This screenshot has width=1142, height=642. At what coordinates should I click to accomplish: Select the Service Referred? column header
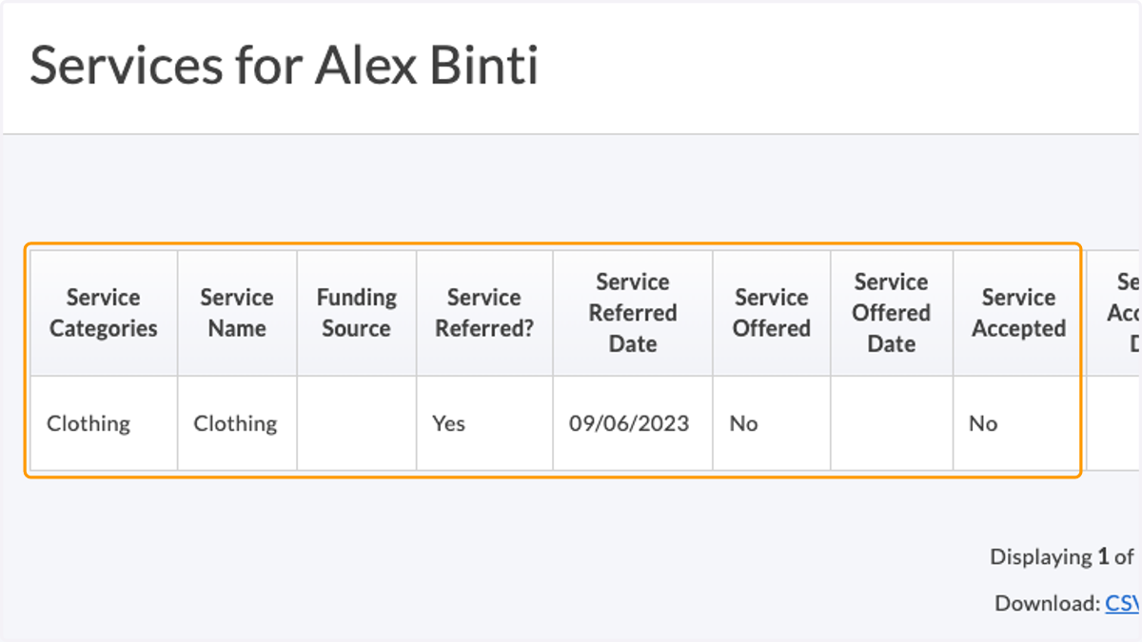(484, 313)
